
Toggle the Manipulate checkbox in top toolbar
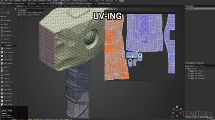pos(76,3)
